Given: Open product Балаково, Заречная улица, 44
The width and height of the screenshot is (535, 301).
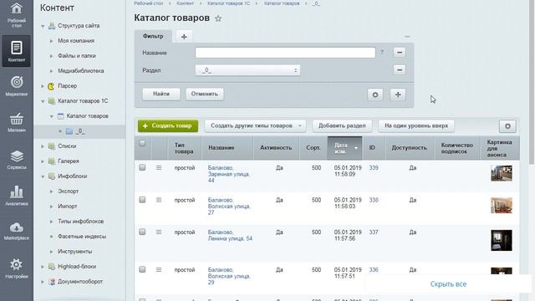Looking at the screenshot, I should tap(228, 174).
